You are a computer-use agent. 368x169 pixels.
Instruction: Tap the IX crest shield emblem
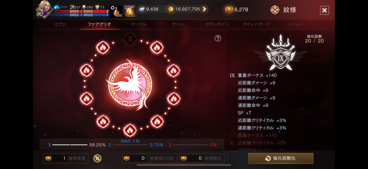280,53
